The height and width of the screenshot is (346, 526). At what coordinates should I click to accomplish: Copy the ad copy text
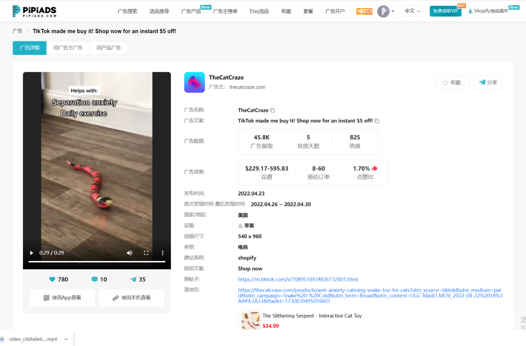tap(376, 121)
